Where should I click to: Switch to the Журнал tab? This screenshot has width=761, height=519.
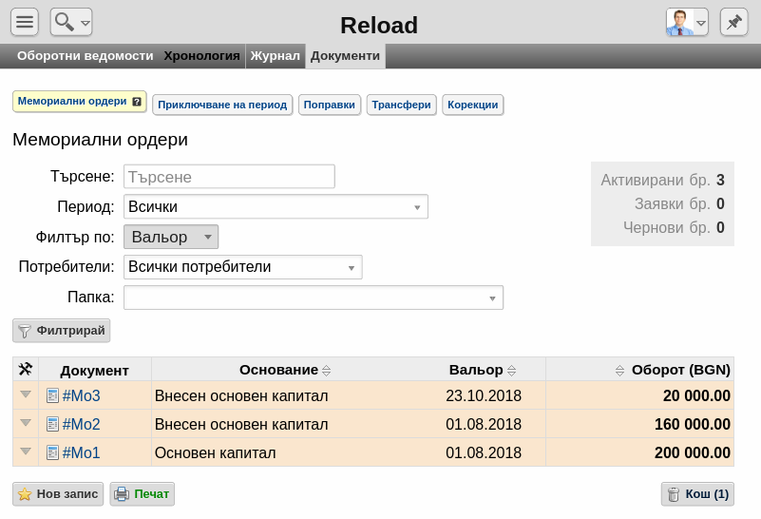point(276,56)
